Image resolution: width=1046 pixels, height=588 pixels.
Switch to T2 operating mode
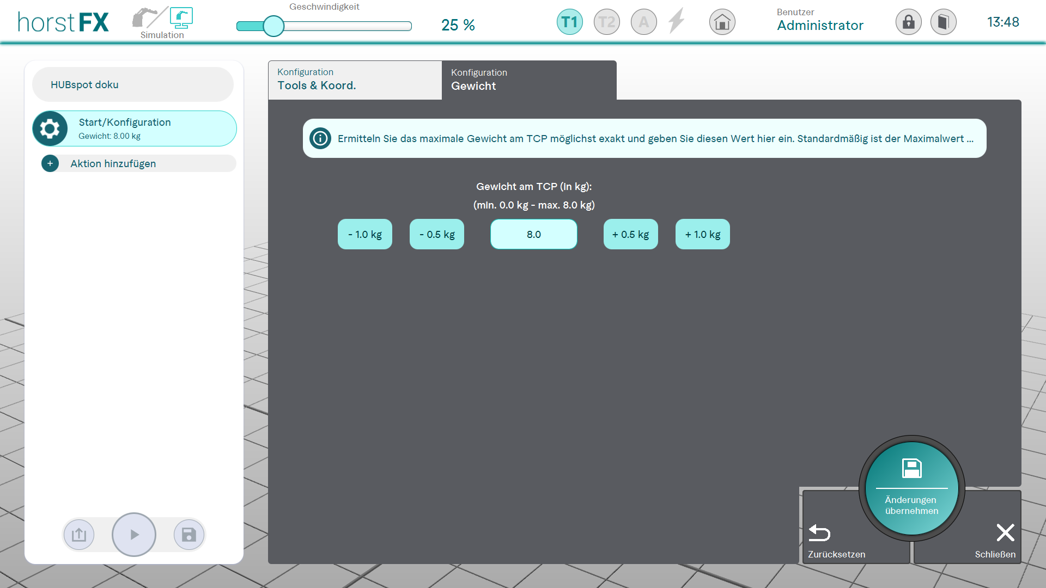click(606, 22)
